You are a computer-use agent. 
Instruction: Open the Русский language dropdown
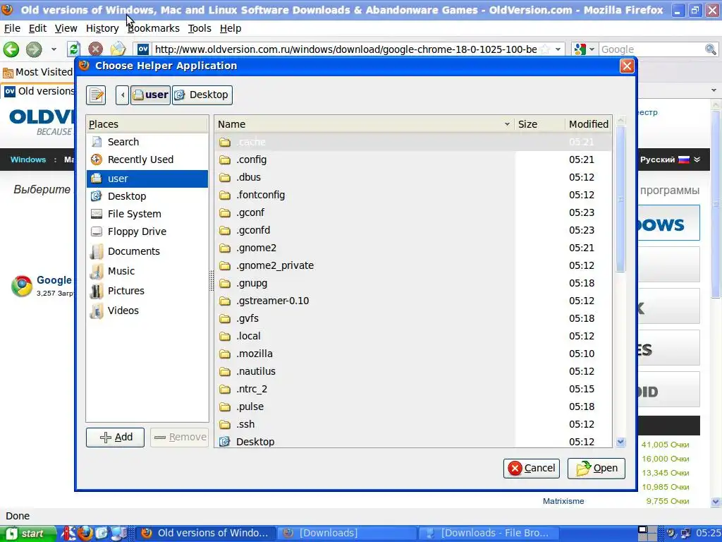pos(670,159)
